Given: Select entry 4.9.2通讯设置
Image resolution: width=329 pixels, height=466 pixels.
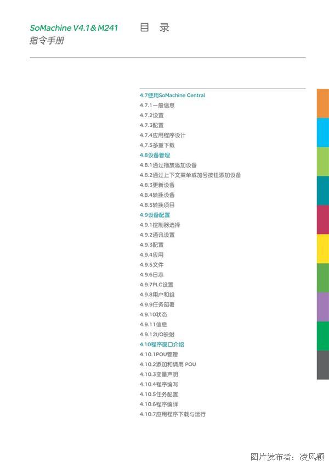Looking at the screenshot, I should 157,235.
